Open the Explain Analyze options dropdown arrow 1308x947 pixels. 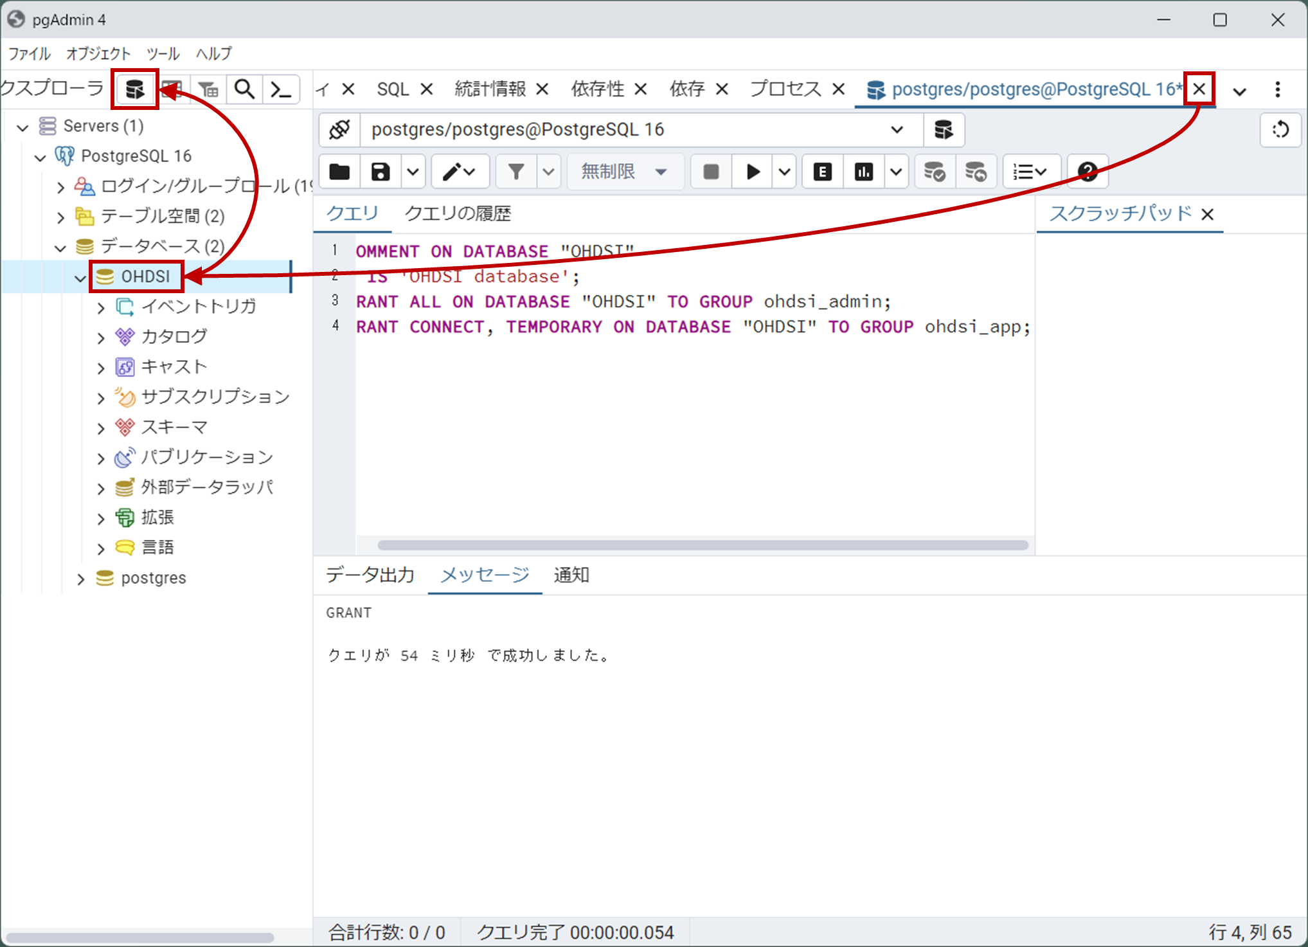click(896, 172)
